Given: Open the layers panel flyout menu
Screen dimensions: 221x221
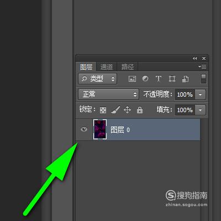Looking at the screenshot, I should (x=202, y=66).
